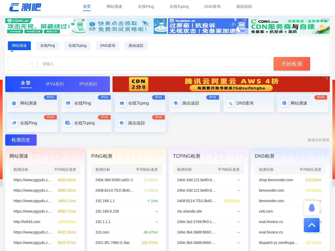The width and height of the screenshot is (335, 251).
Task: Select the 在线Tcping tool tab above the input
Action: coord(77,46)
